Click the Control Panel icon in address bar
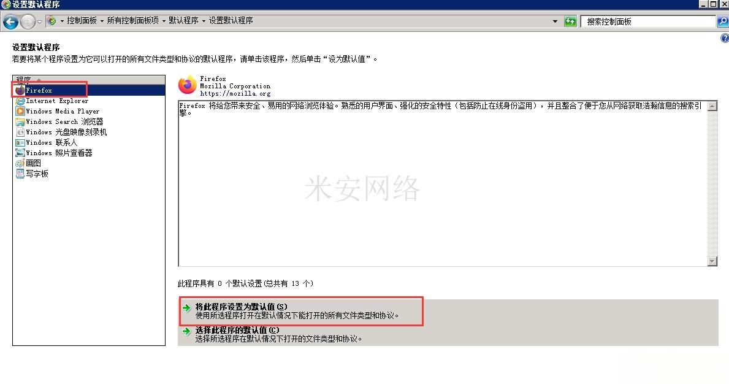Viewport: 729px width, 384px height. 52,21
